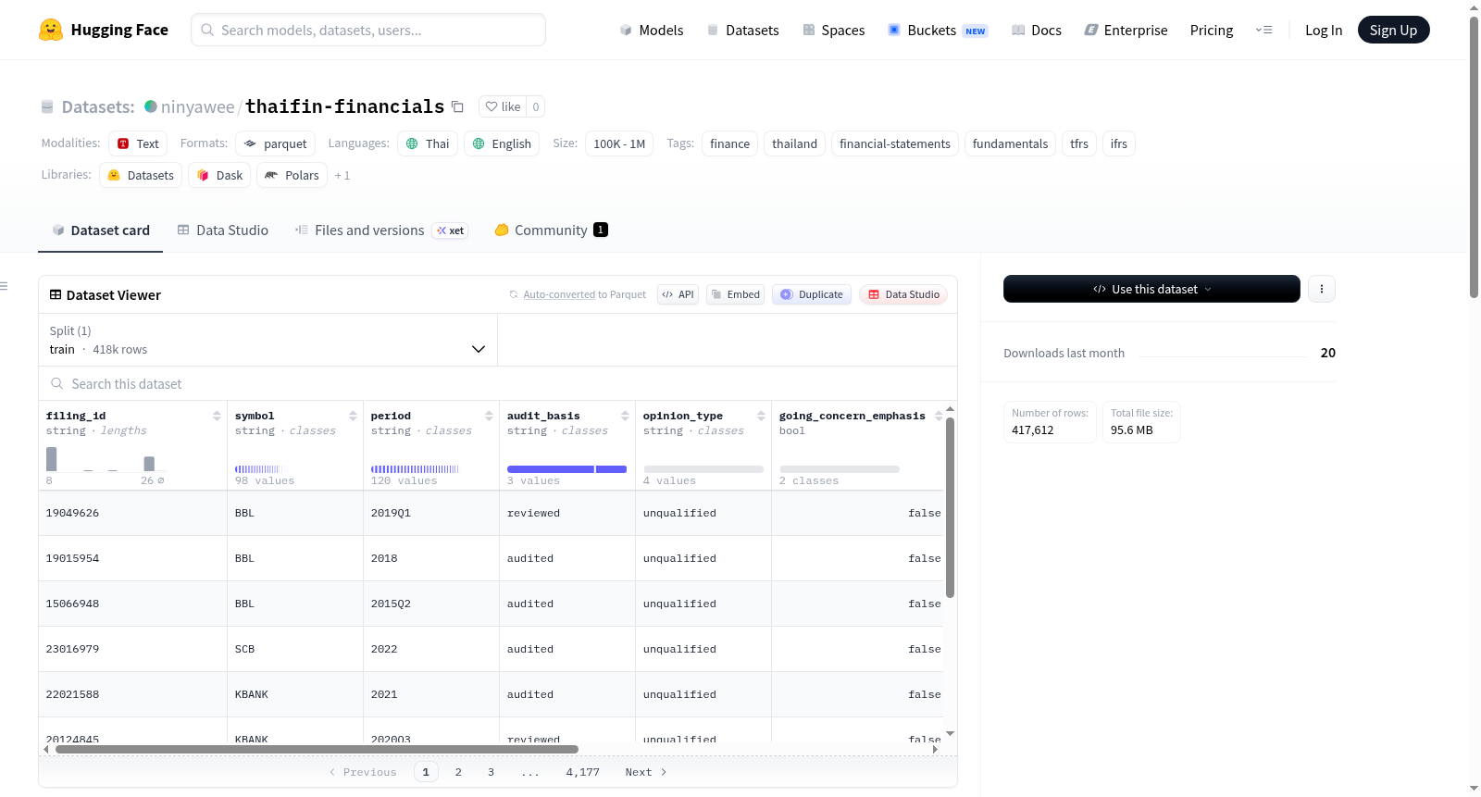The image size is (1481, 797).
Task: Sort the symbol column
Action: (x=353, y=416)
